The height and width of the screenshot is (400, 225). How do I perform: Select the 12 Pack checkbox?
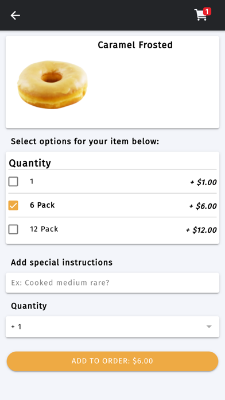point(13,229)
